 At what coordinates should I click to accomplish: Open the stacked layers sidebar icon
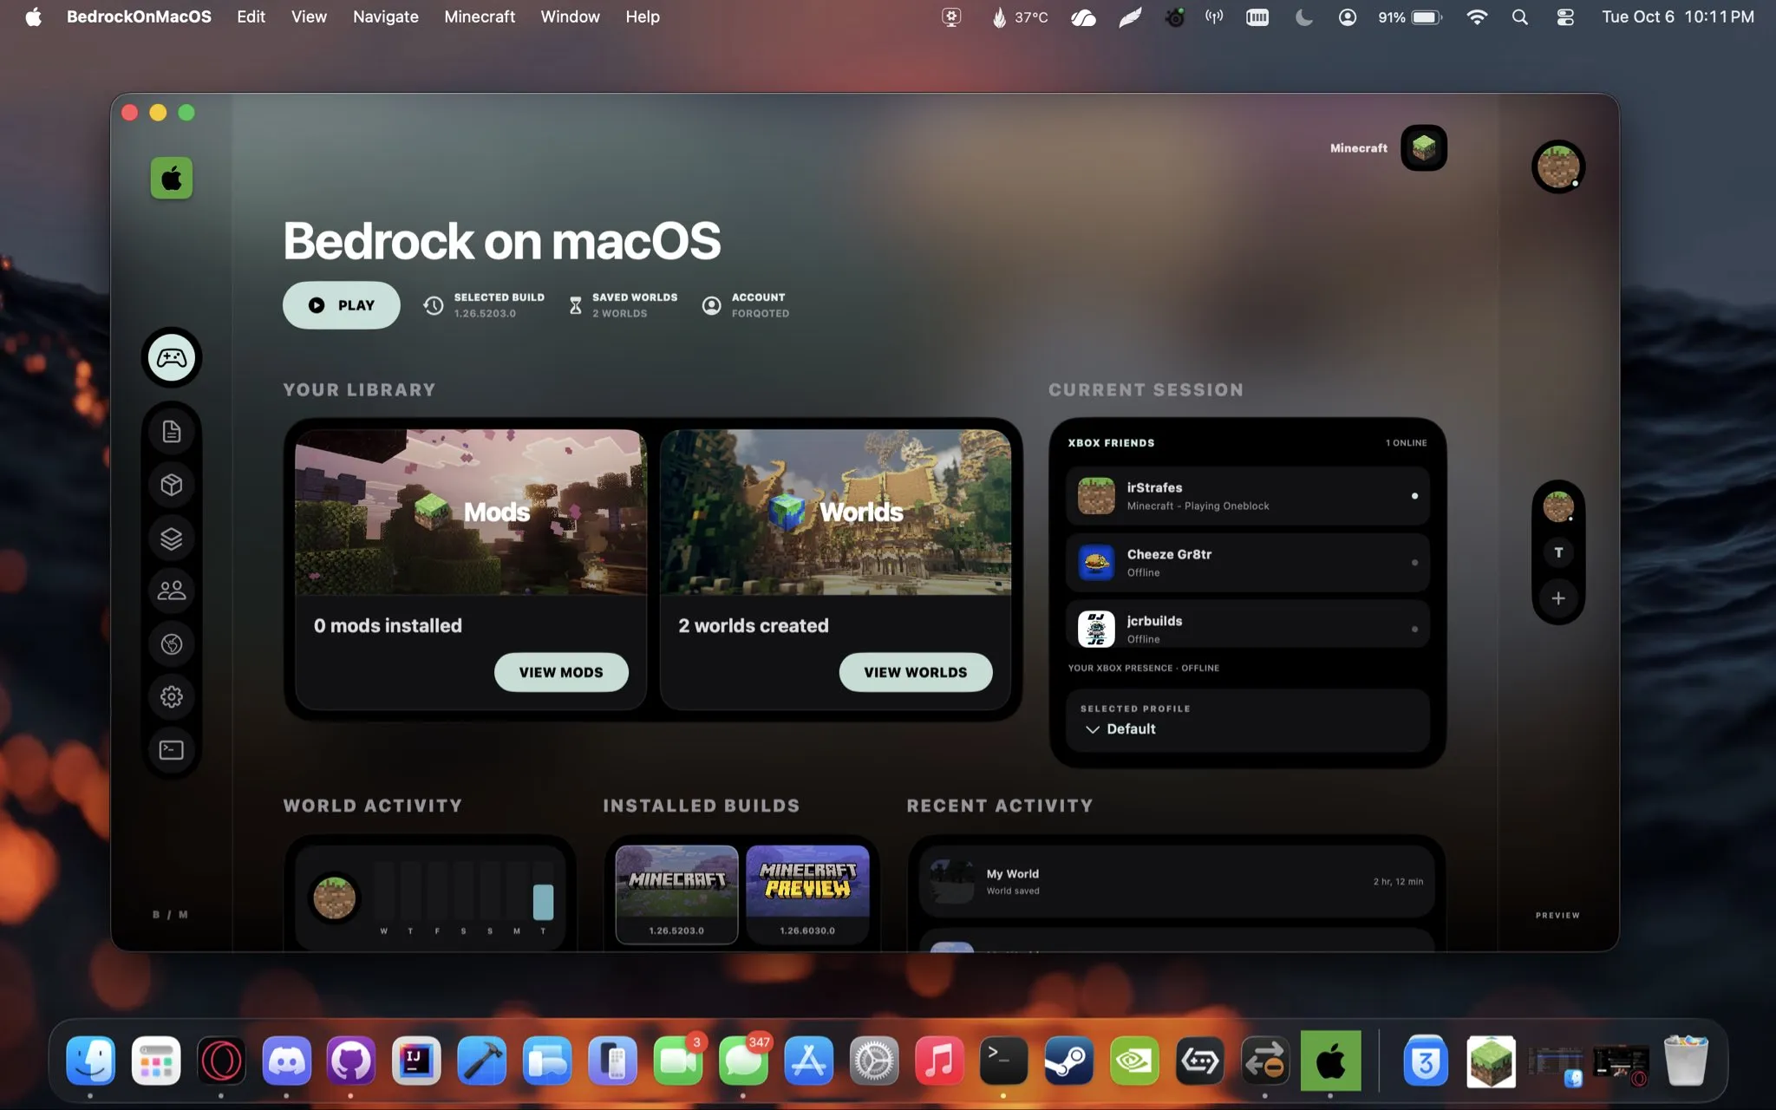pos(172,539)
